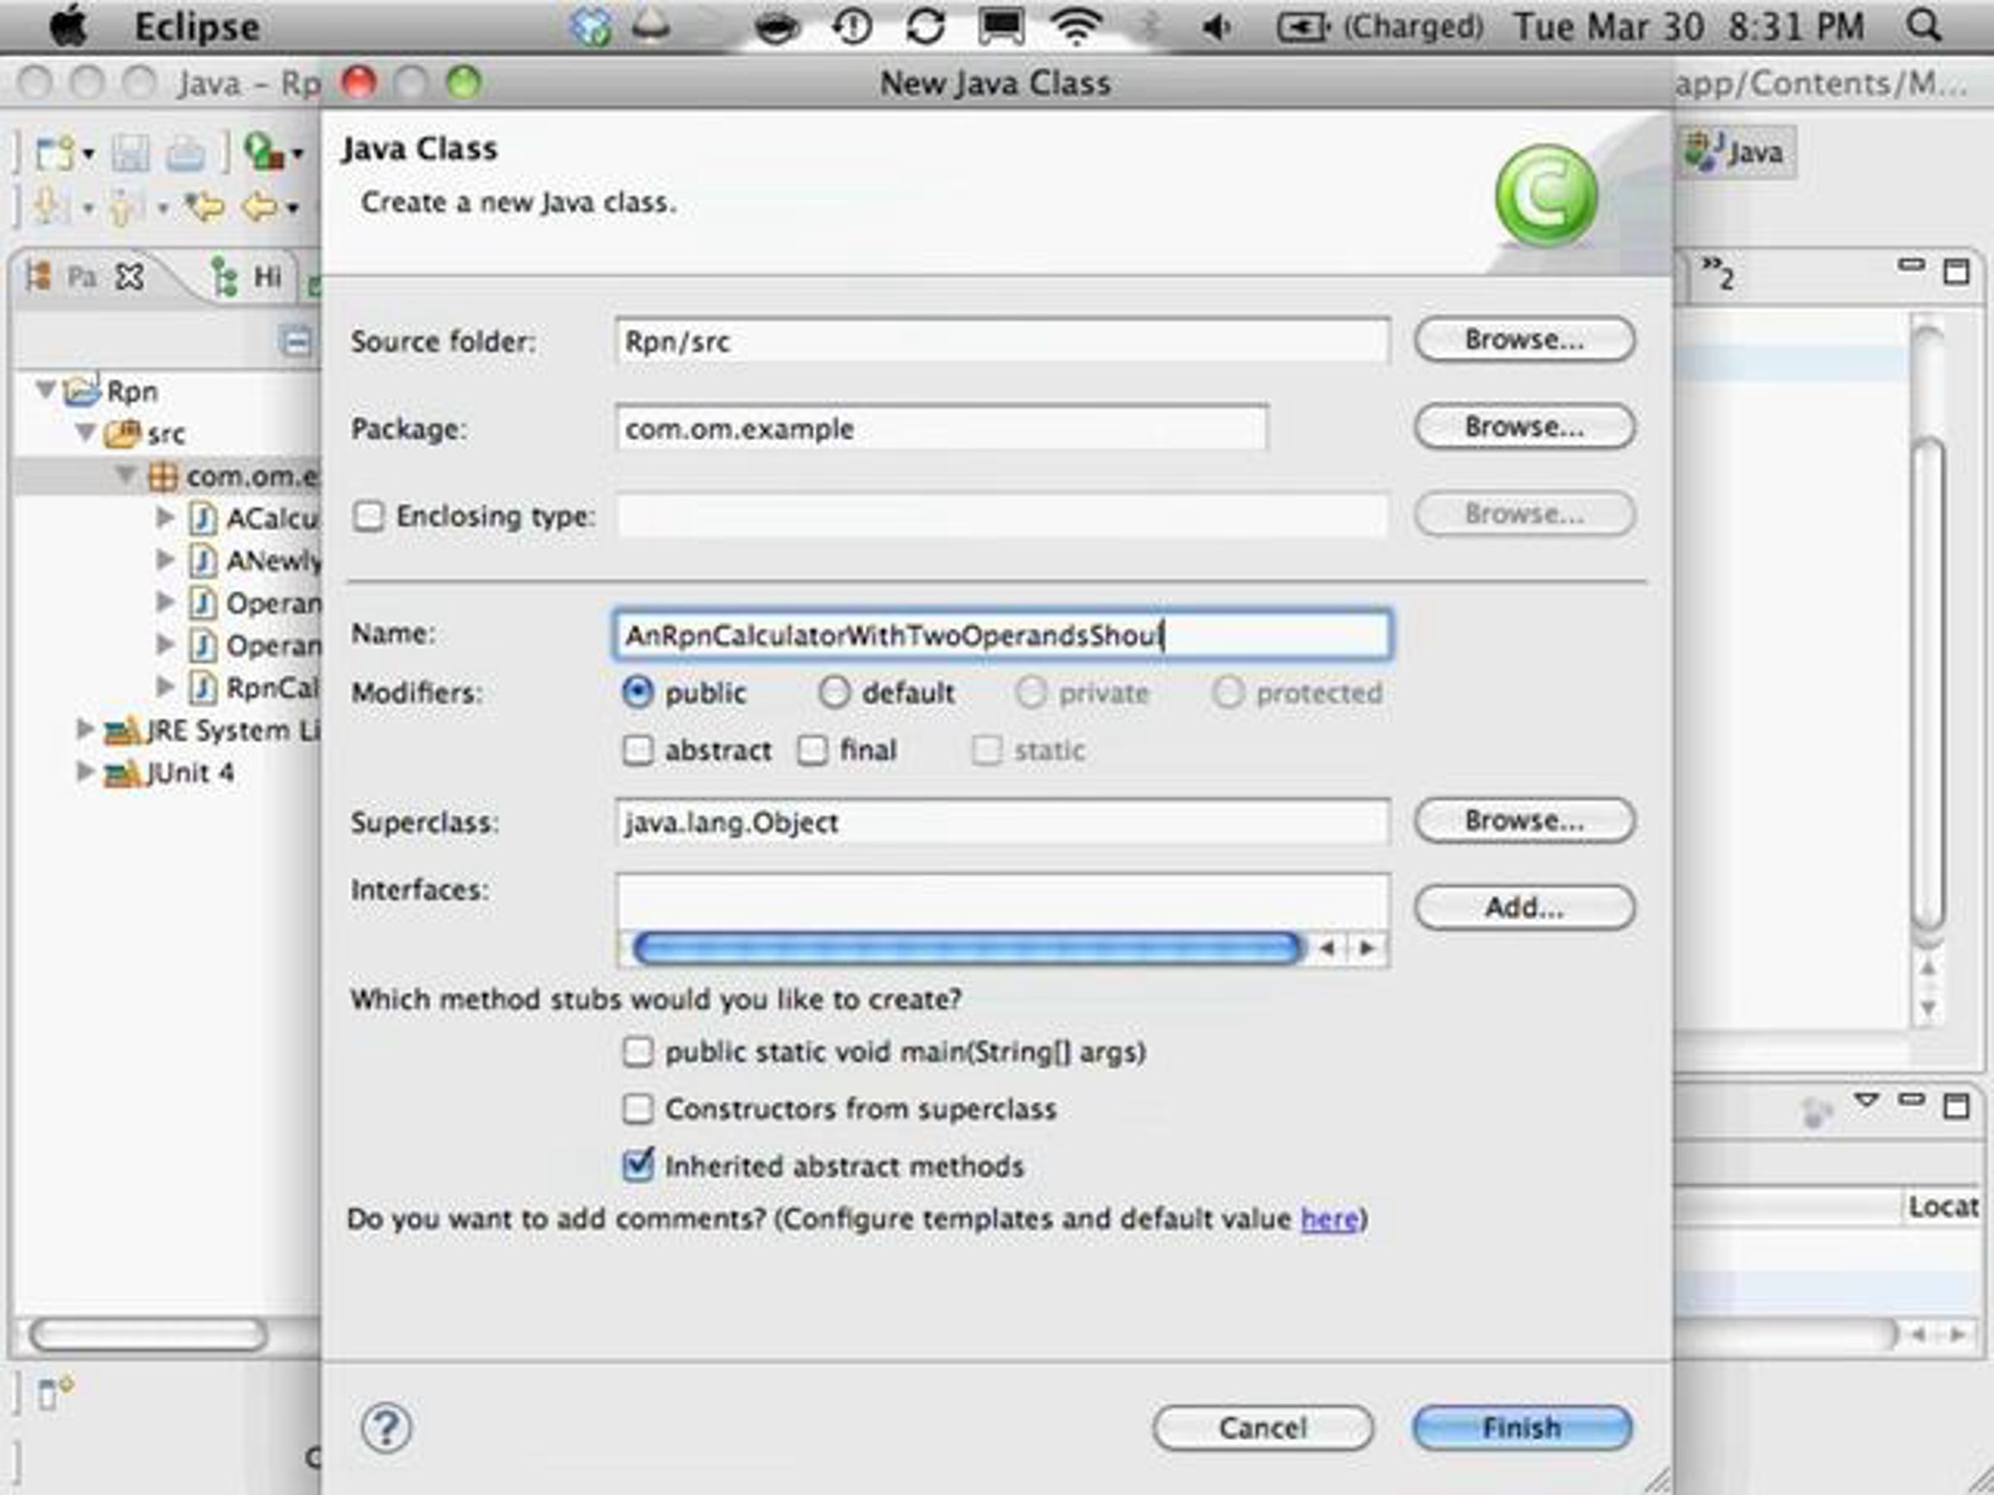Check the abstract modifier checkbox
The height and width of the screenshot is (1495, 1994).
coord(637,750)
